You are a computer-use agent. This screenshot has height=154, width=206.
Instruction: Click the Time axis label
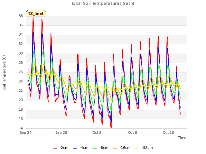[x=182, y=138]
